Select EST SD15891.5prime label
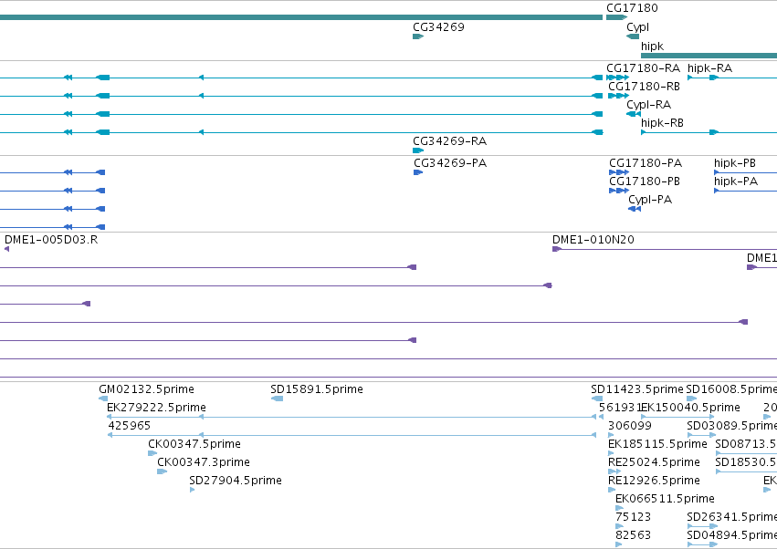Screen dimensions: 777x549 click(317, 389)
